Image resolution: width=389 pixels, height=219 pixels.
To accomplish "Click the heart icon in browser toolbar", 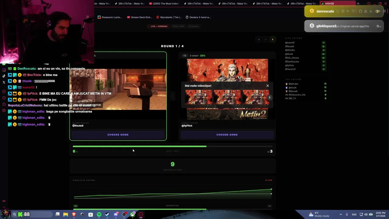I will pyautogui.click(x=353, y=11).
